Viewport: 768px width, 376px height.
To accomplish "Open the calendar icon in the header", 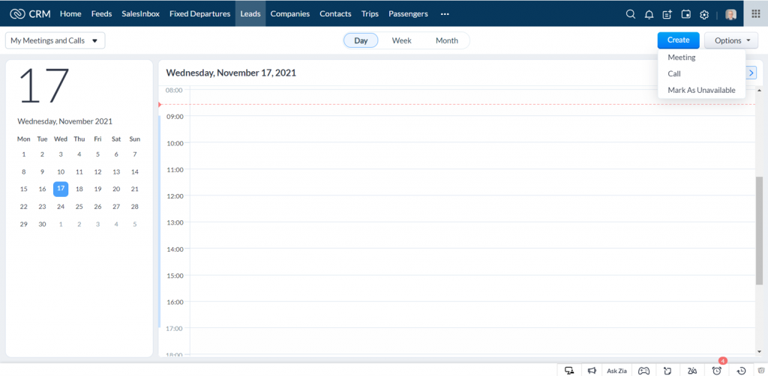I will click(686, 14).
